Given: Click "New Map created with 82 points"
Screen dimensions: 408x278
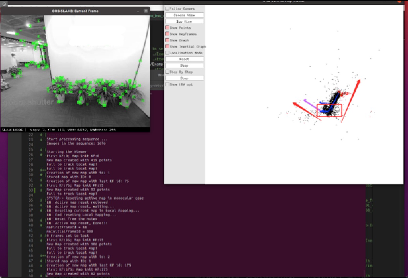Looking at the screenshot, I should click(x=78, y=274).
